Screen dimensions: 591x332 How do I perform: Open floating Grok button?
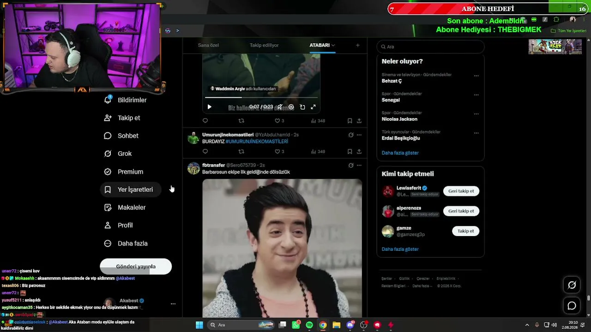click(x=572, y=285)
